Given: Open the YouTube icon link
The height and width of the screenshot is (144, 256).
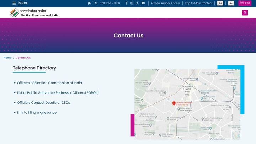Looking at the screenshot, I should coord(143,3).
